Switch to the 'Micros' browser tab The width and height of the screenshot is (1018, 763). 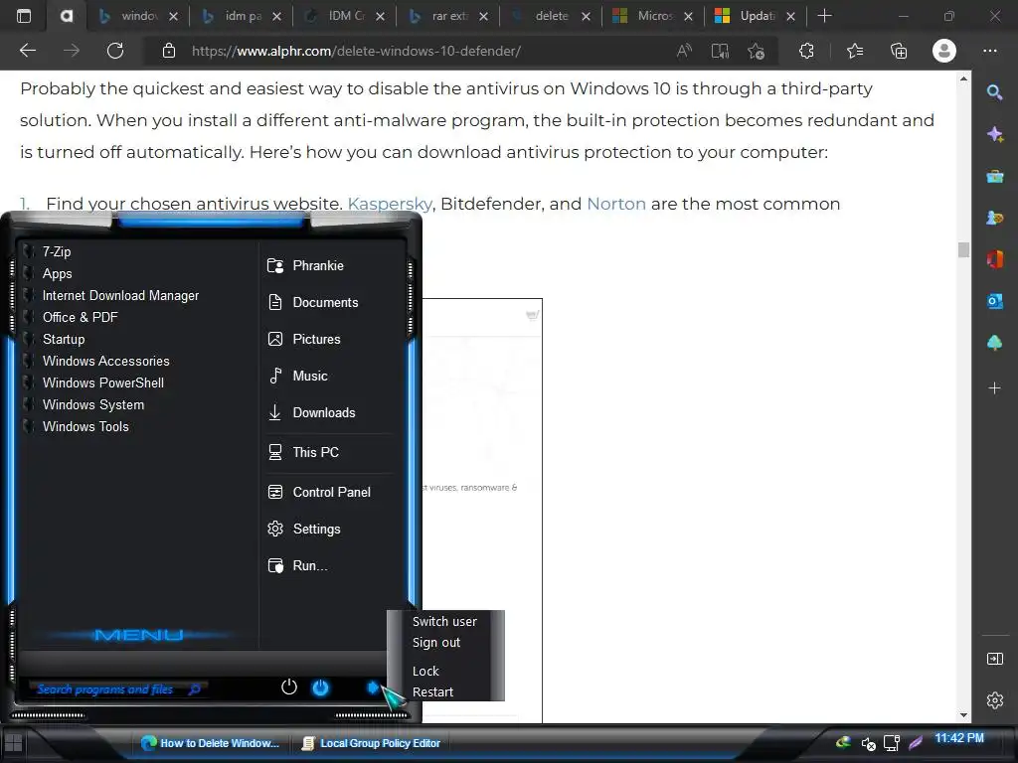pyautogui.click(x=653, y=16)
